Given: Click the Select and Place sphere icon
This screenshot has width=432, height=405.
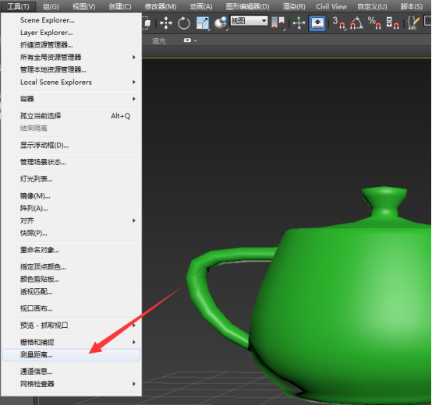Looking at the screenshot, I should click(x=221, y=23).
